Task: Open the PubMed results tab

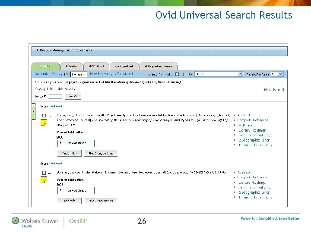Action: pyautogui.click(x=71, y=66)
